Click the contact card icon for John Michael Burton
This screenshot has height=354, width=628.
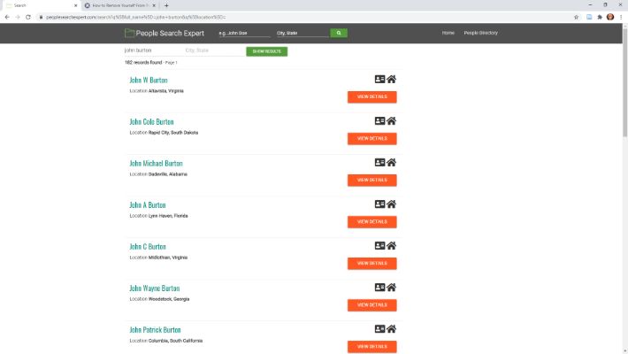click(x=379, y=162)
